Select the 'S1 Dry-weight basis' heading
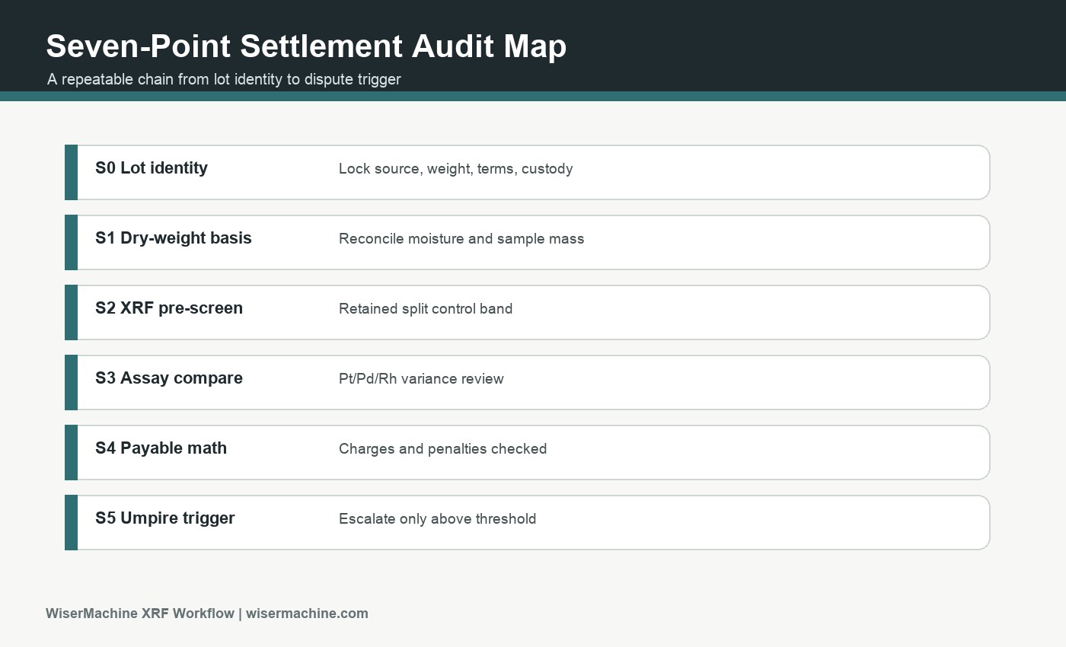 pos(174,238)
